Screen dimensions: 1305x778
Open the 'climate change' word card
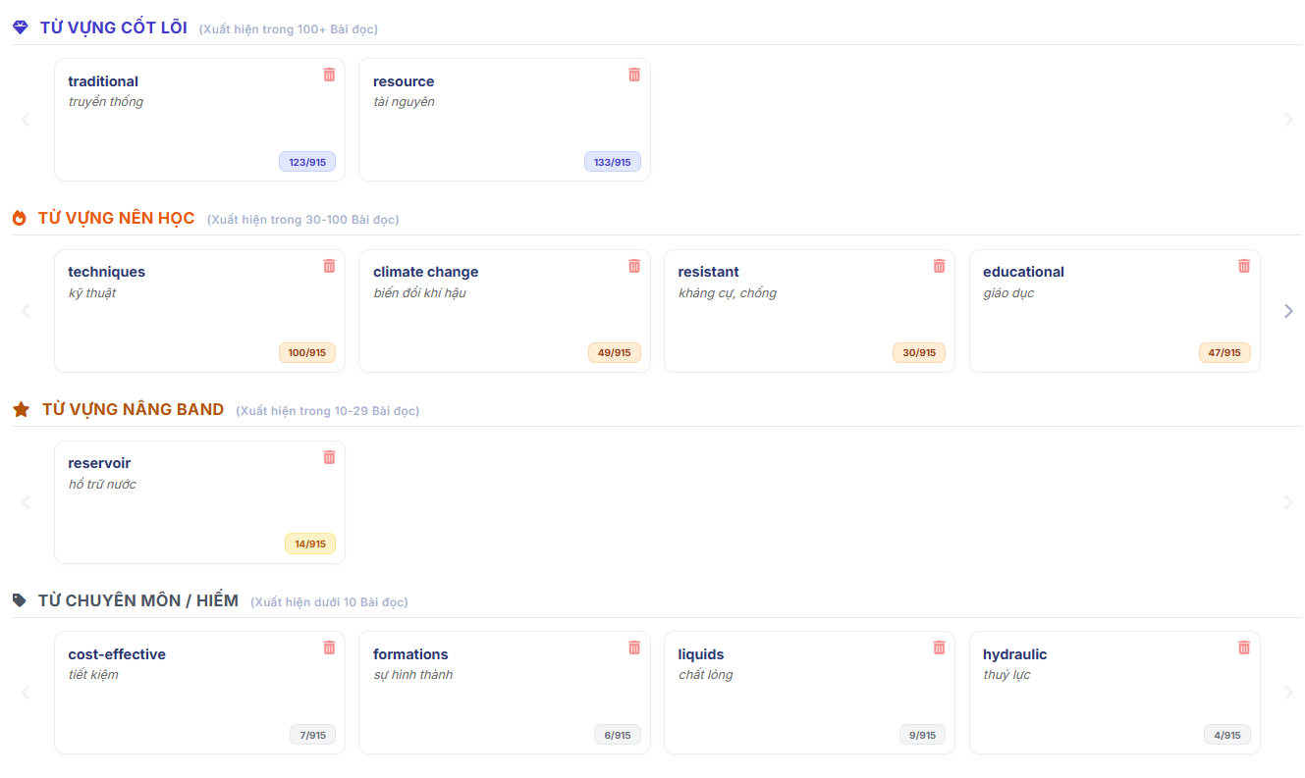pos(505,311)
